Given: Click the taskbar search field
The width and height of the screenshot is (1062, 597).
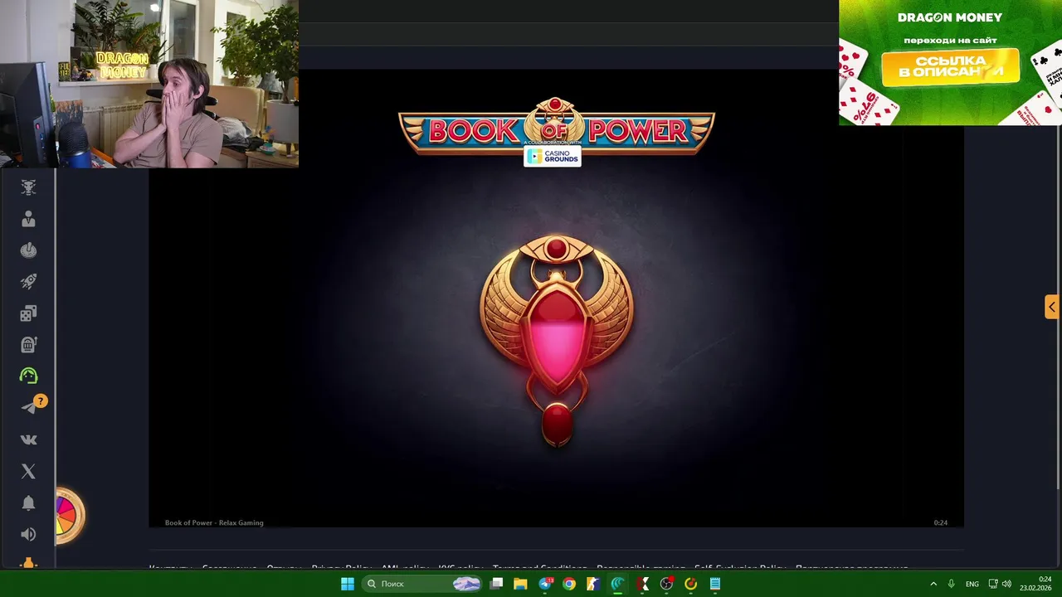Looking at the screenshot, I should pyautogui.click(x=422, y=584).
